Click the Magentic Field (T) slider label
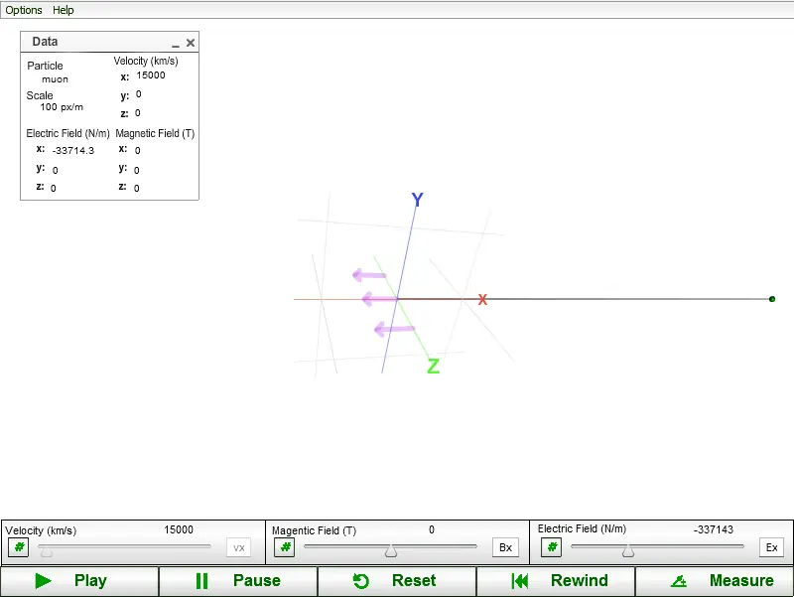The width and height of the screenshot is (794, 597). tap(314, 530)
